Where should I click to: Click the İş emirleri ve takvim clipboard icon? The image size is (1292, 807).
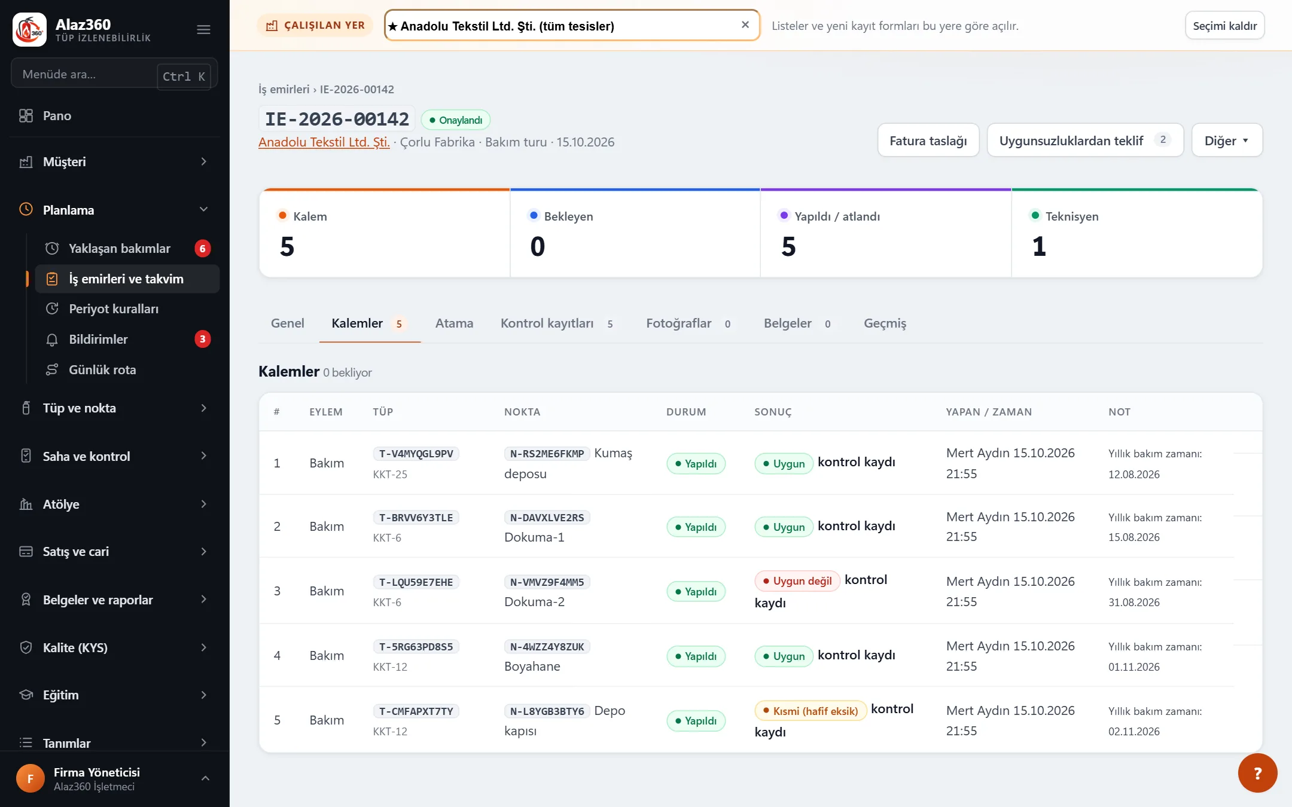pos(52,279)
